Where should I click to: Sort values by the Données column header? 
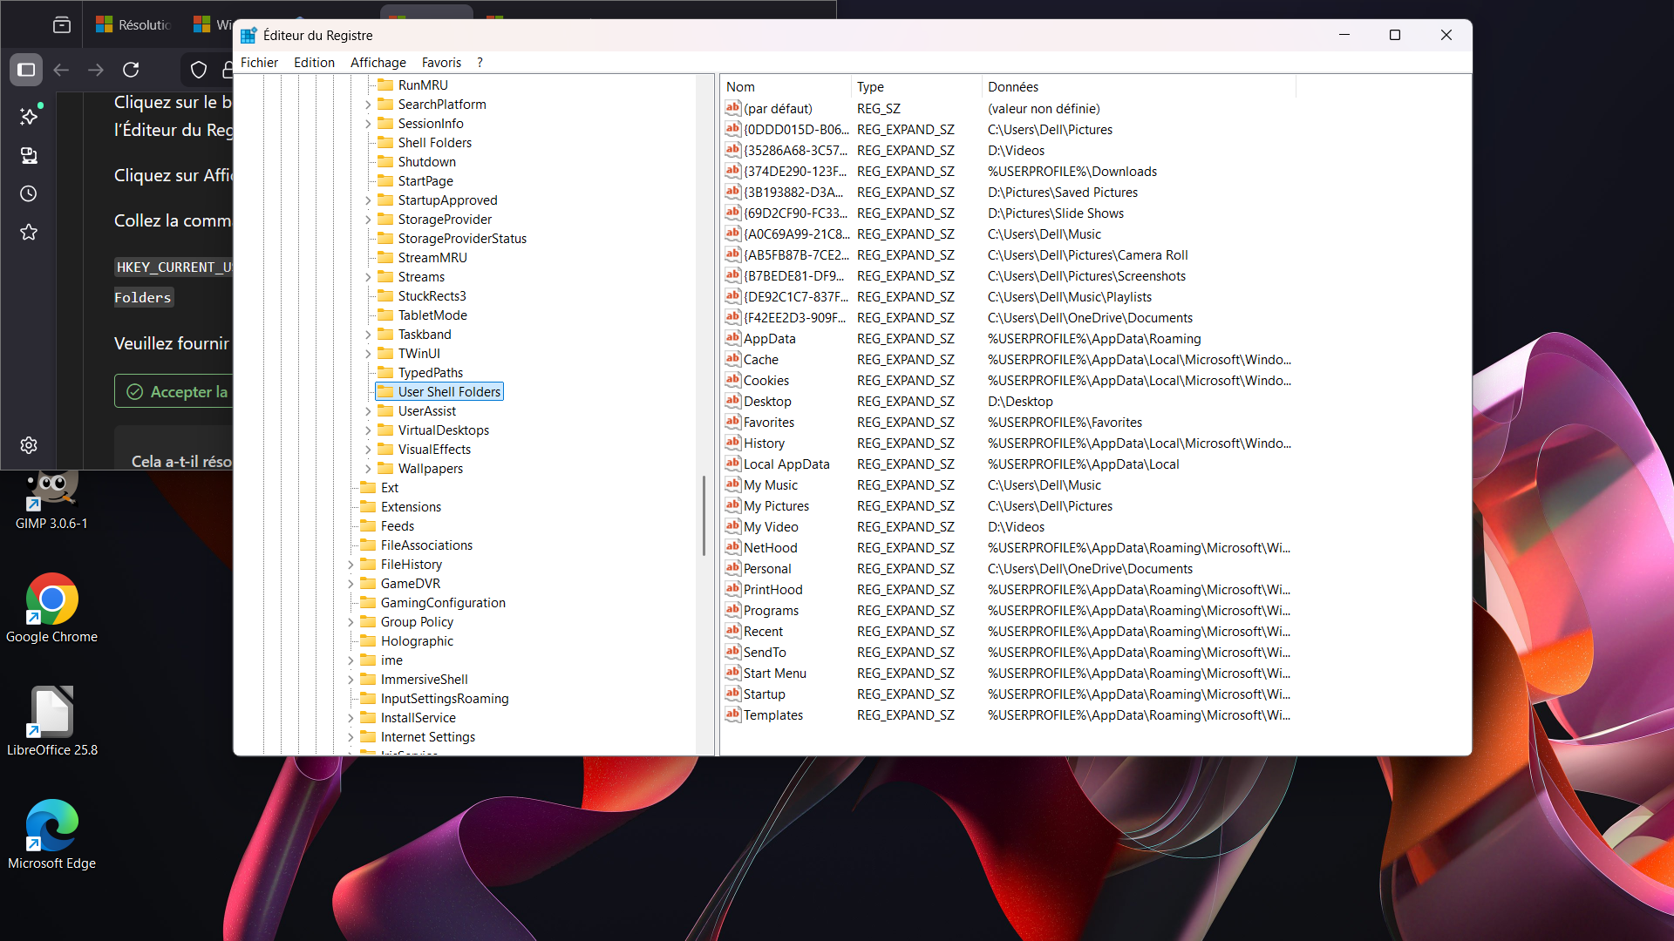tap(1139, 86)
